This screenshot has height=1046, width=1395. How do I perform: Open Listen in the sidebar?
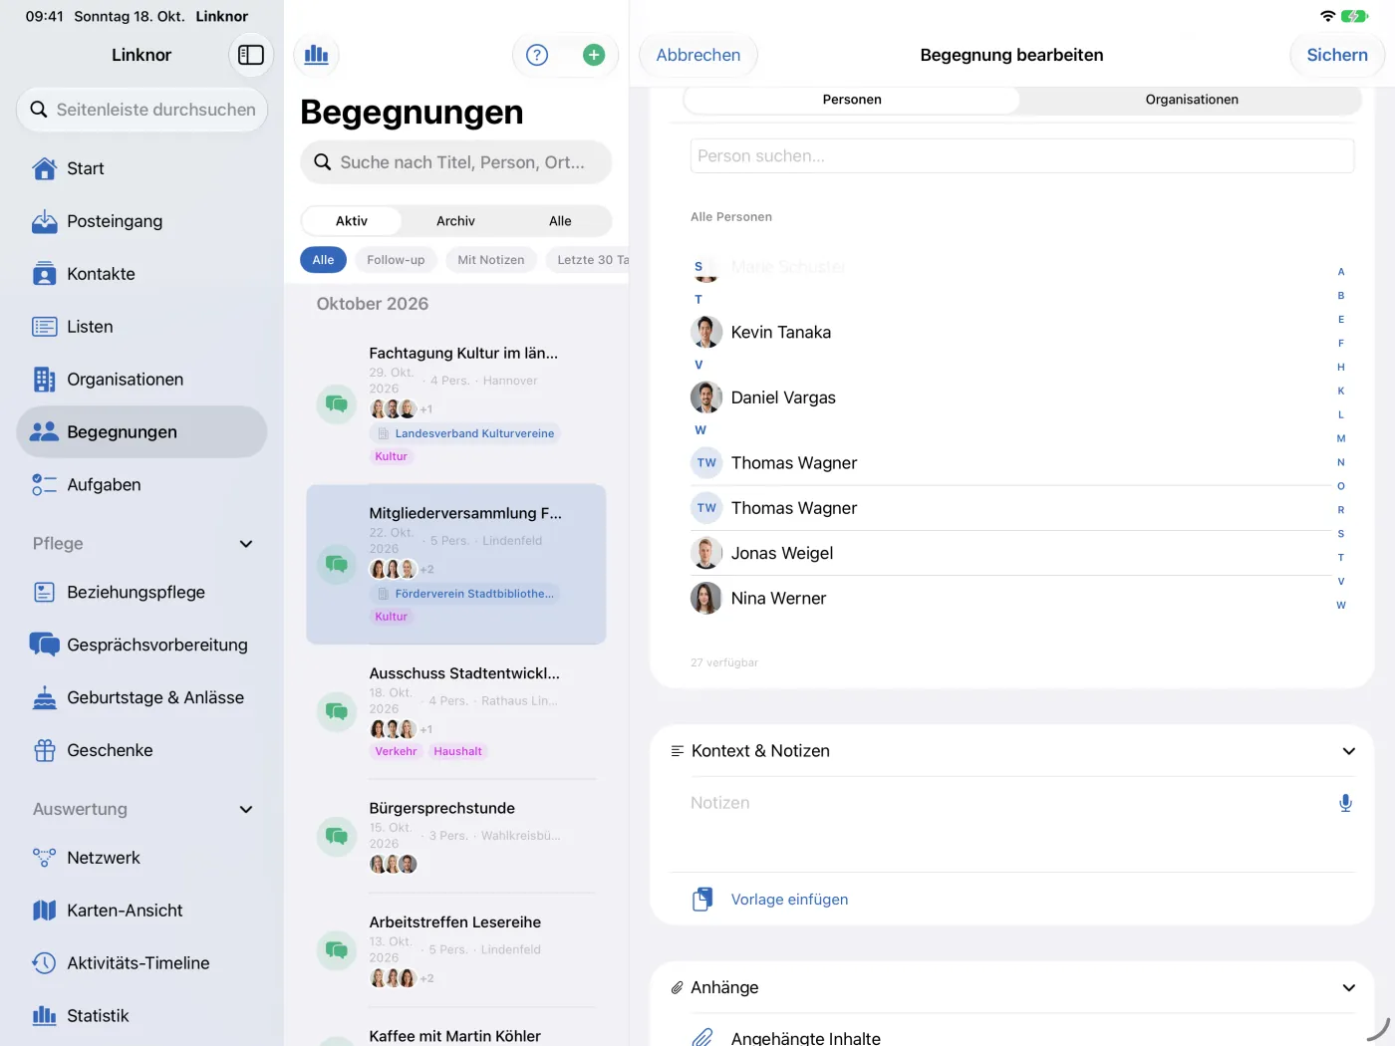point(141,327)
